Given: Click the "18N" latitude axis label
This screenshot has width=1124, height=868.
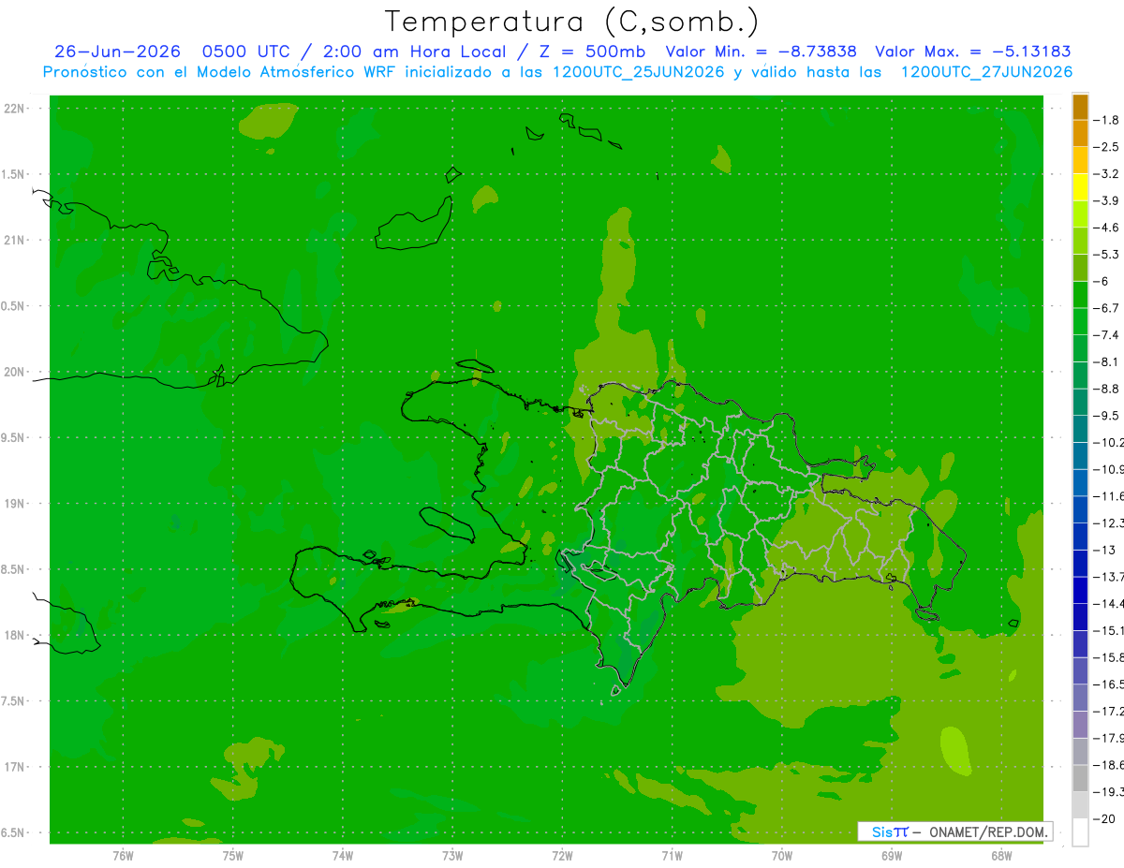Looking at the screenshot, I should tap(15, 635).
